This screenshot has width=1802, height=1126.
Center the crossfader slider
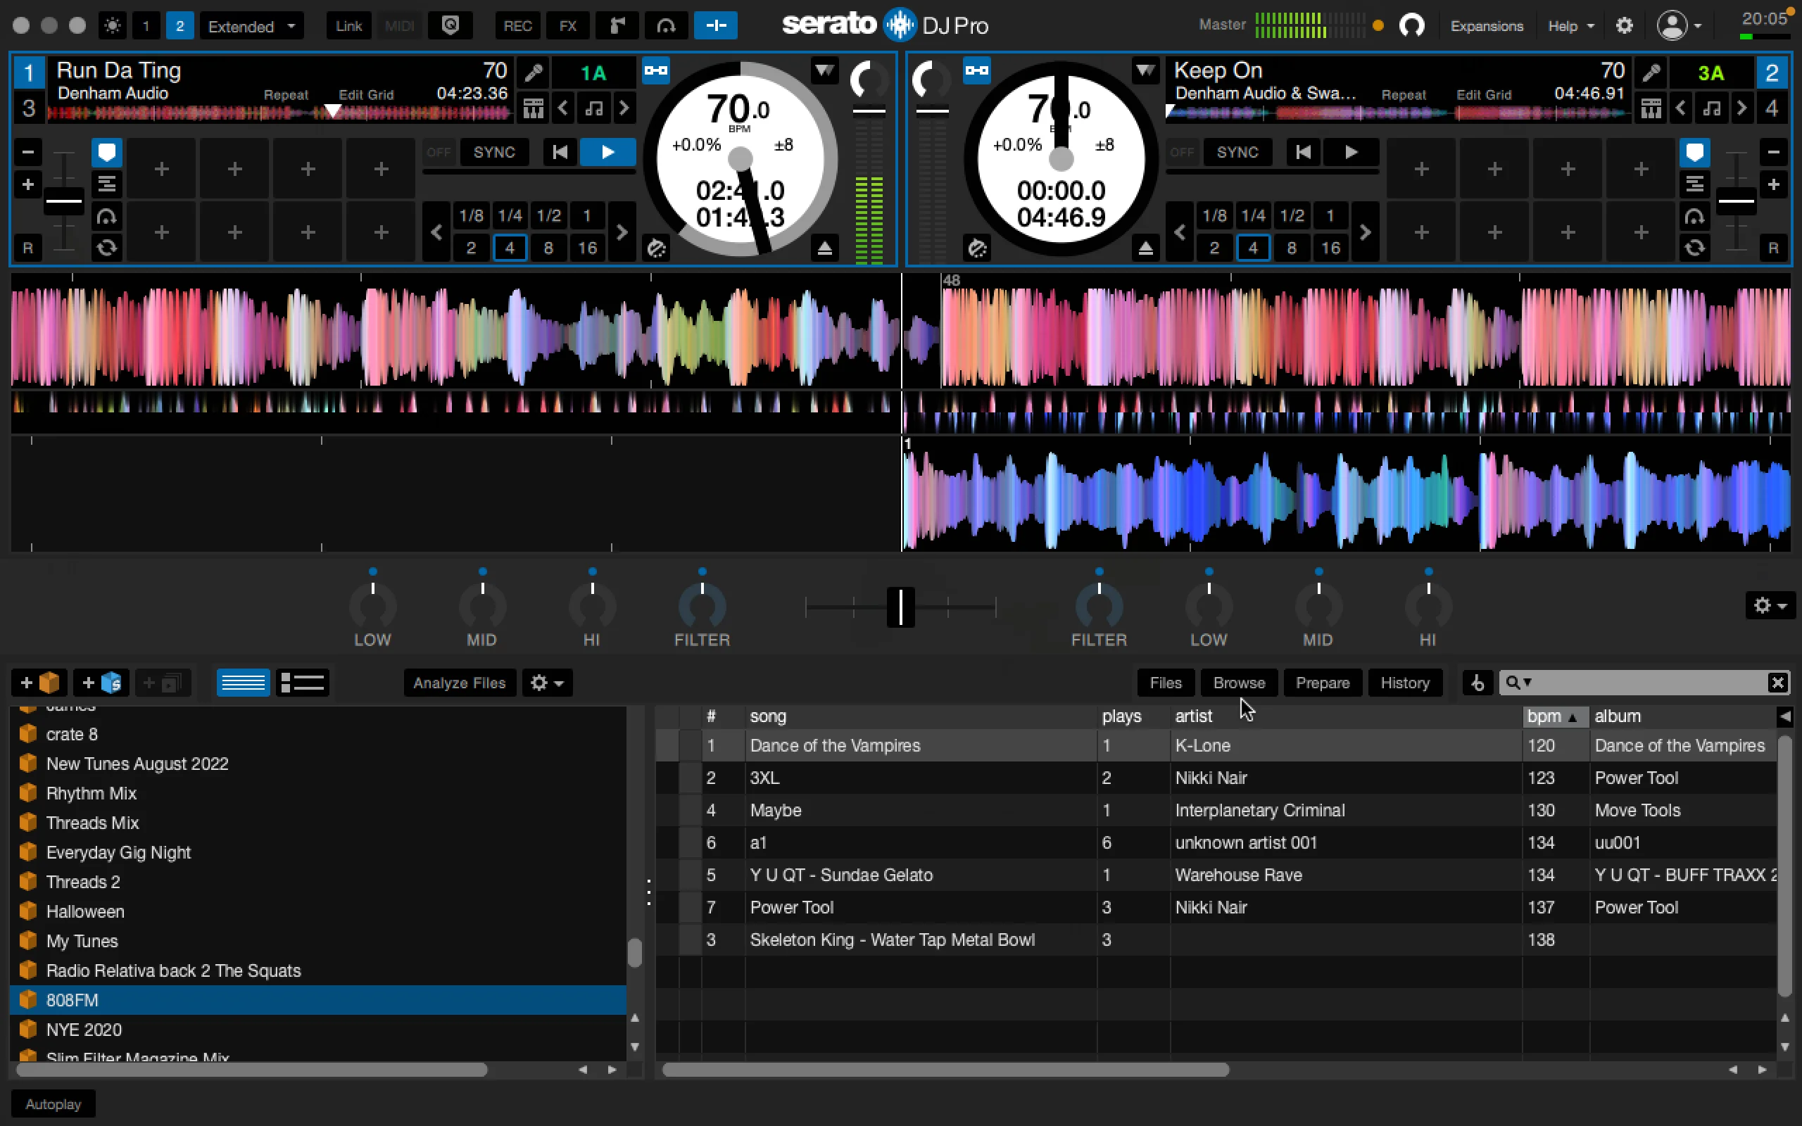[x=901, y=607]
